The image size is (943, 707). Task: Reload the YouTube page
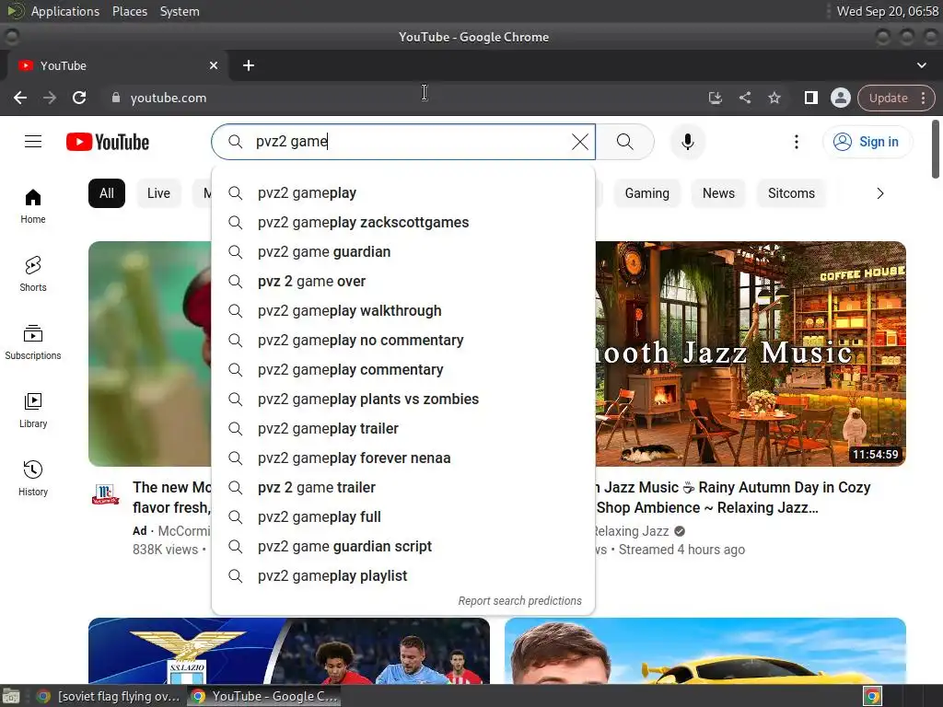click(x=79, y=98)
